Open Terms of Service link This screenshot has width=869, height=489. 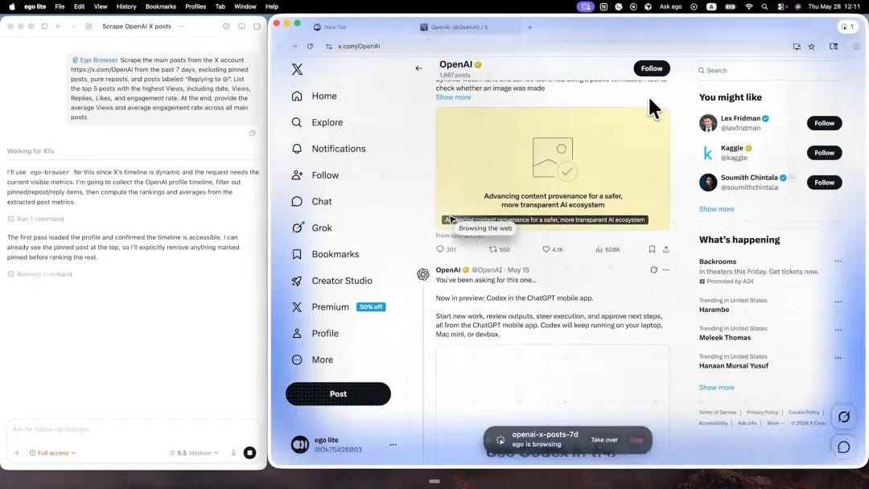tap(717, 412)
